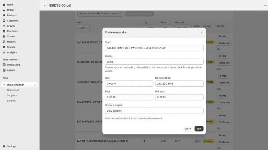The width and height of the screenshot is (268, 150).
Task: Open the Name column dropdown
Action: (x=83, y=28)
